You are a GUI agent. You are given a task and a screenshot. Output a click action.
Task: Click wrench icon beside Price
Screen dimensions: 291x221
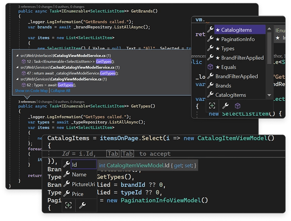pos(67,193)
